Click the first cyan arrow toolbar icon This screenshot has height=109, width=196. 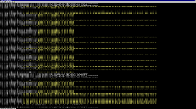[x=9, y=2]
